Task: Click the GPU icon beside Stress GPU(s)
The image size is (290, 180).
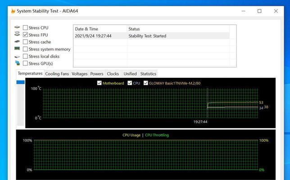Action: click(x=18, y=63)
